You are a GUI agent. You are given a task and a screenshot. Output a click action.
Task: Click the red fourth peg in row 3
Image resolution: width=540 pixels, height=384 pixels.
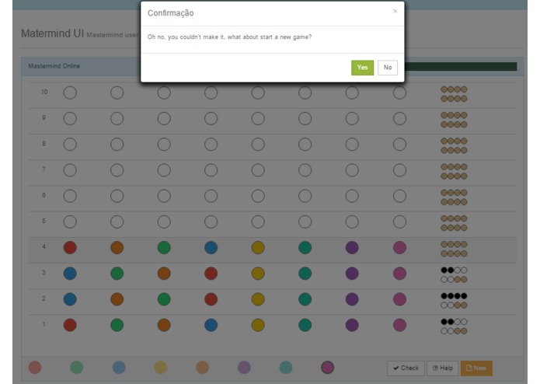211,274
